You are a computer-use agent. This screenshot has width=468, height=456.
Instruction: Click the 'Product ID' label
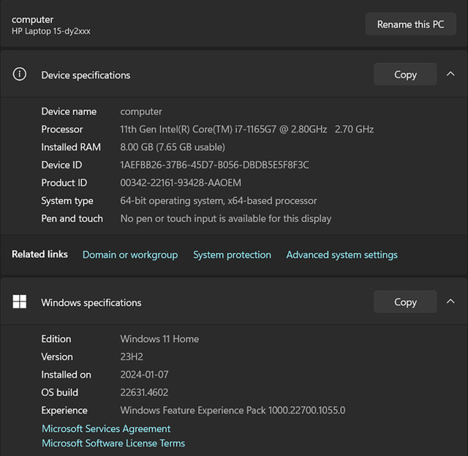click(x=64, y=183)
